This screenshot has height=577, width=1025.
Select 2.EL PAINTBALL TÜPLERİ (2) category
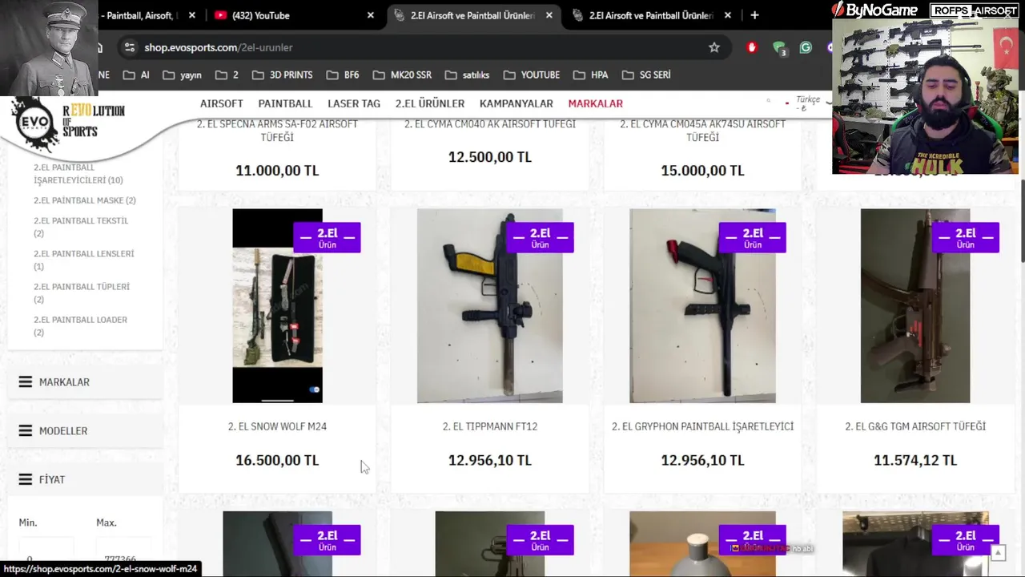(81, 293)
